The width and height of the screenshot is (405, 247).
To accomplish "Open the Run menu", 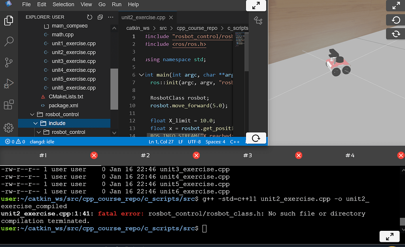I will [116, 4].
